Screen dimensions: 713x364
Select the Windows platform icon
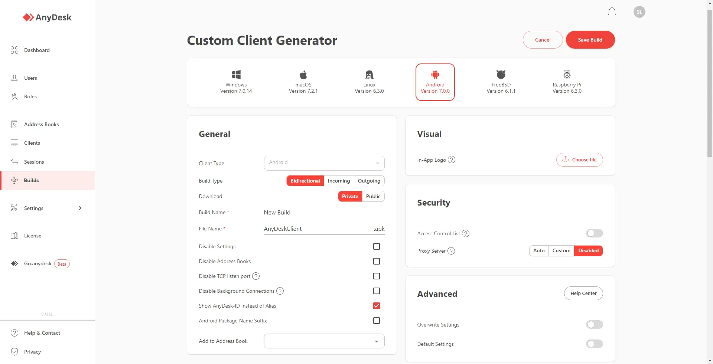236,74
